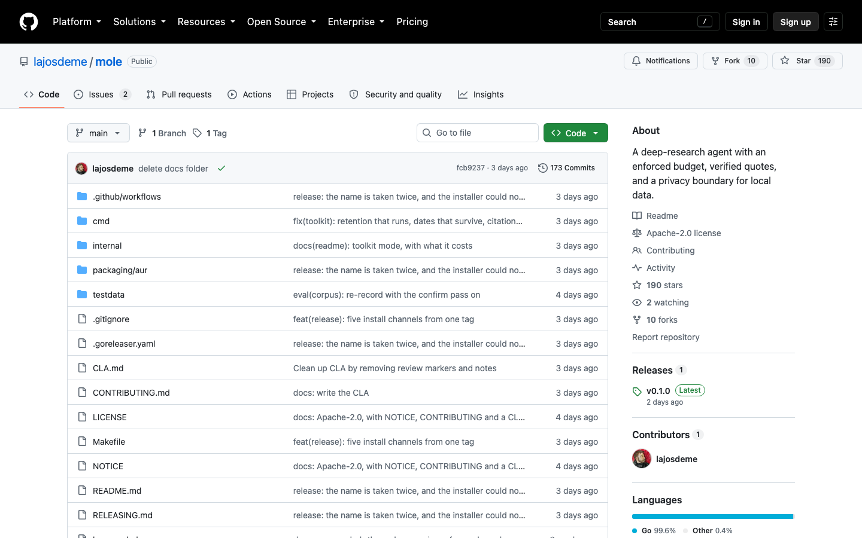Fork the repository with Fork button

(x=735, y=61)
